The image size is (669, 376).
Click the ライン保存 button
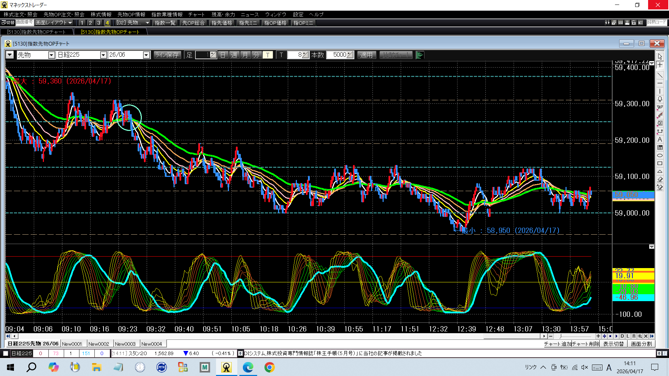[x=167, y=55]
